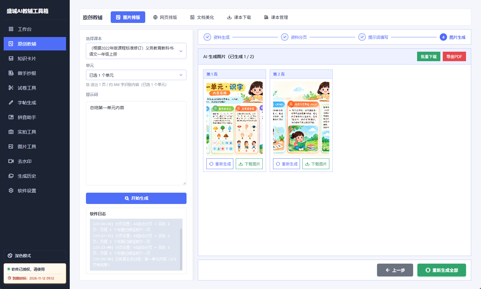Toggle 深色模式 dark mode
This screenshot has width=481, height=289.
click(35, 256)
